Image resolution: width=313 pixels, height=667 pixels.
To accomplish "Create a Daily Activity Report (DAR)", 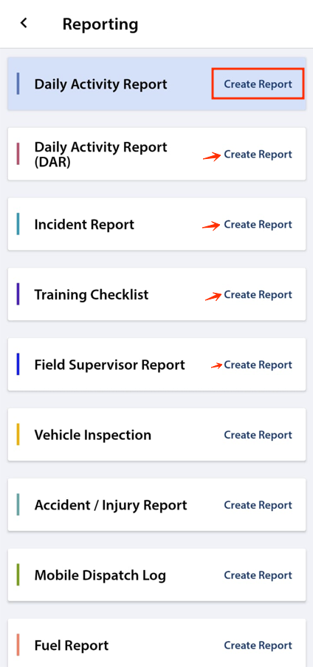I will [258, 155].
